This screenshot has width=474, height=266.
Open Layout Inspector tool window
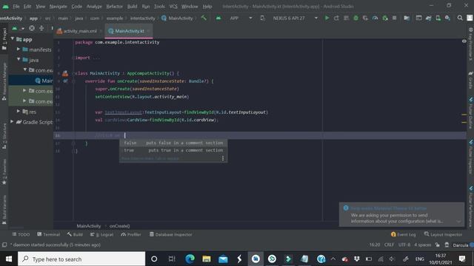(443, 234)
